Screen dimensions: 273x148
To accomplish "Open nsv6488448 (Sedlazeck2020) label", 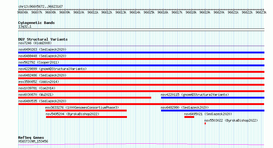I will click(x=42, y=56).
